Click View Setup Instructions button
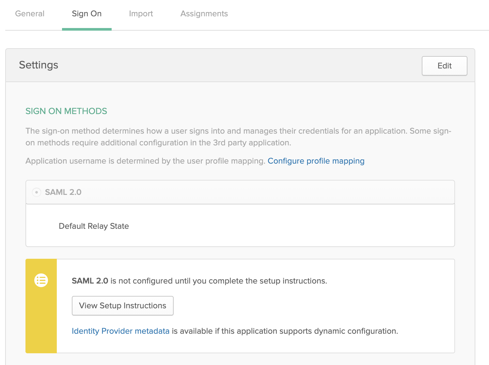 coord(122,306)
